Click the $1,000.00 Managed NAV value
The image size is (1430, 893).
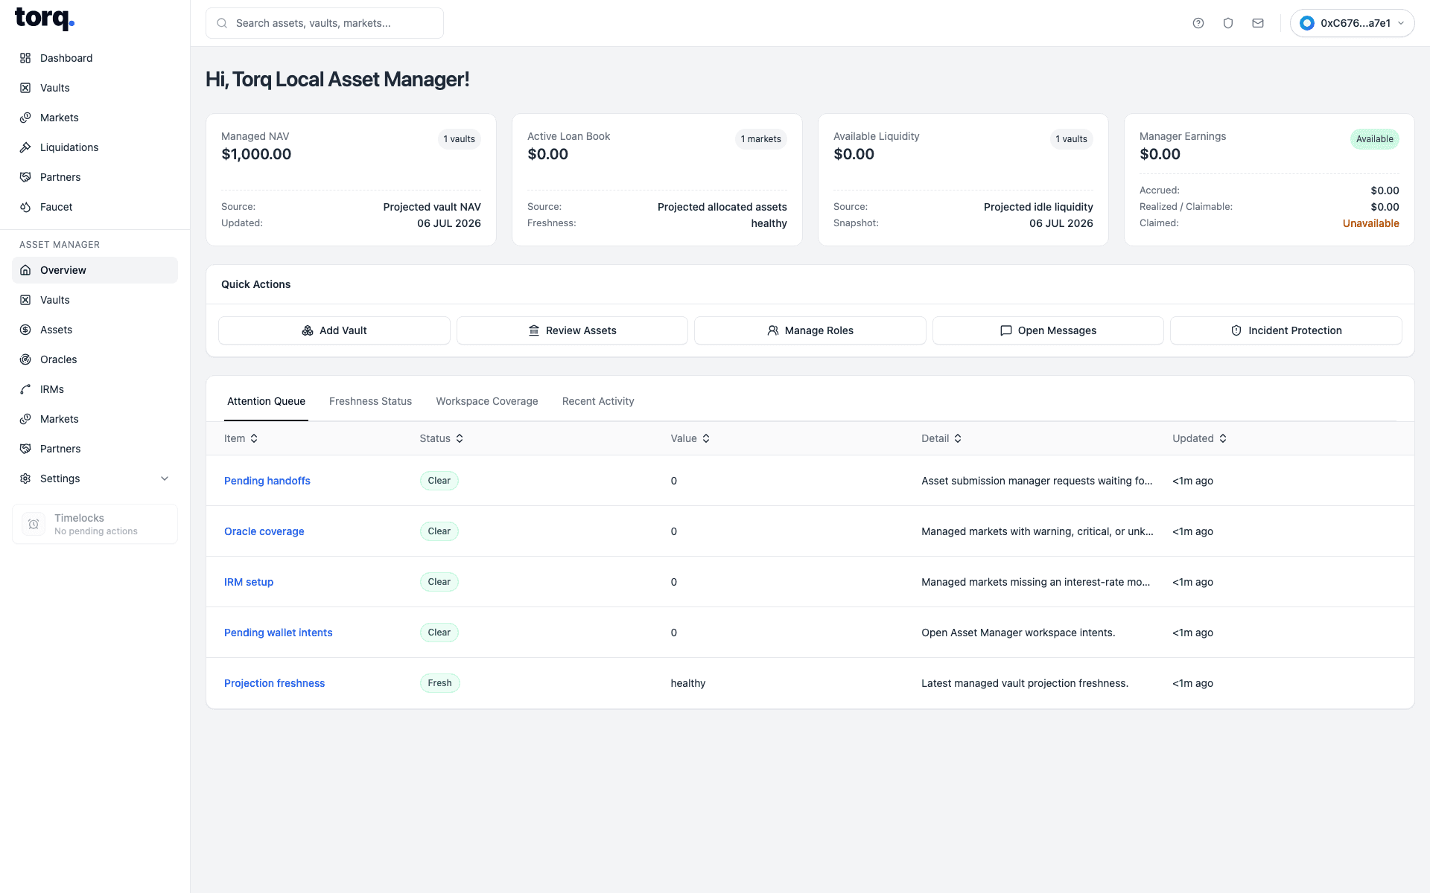256,154
